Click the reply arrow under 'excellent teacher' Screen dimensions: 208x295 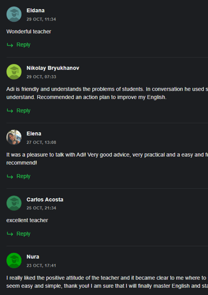tap(10, 234)
